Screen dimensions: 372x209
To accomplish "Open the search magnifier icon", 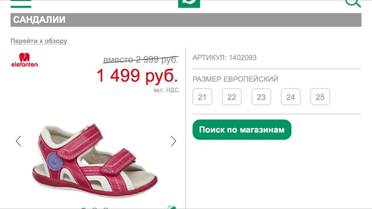I will (x=353, y=3).
